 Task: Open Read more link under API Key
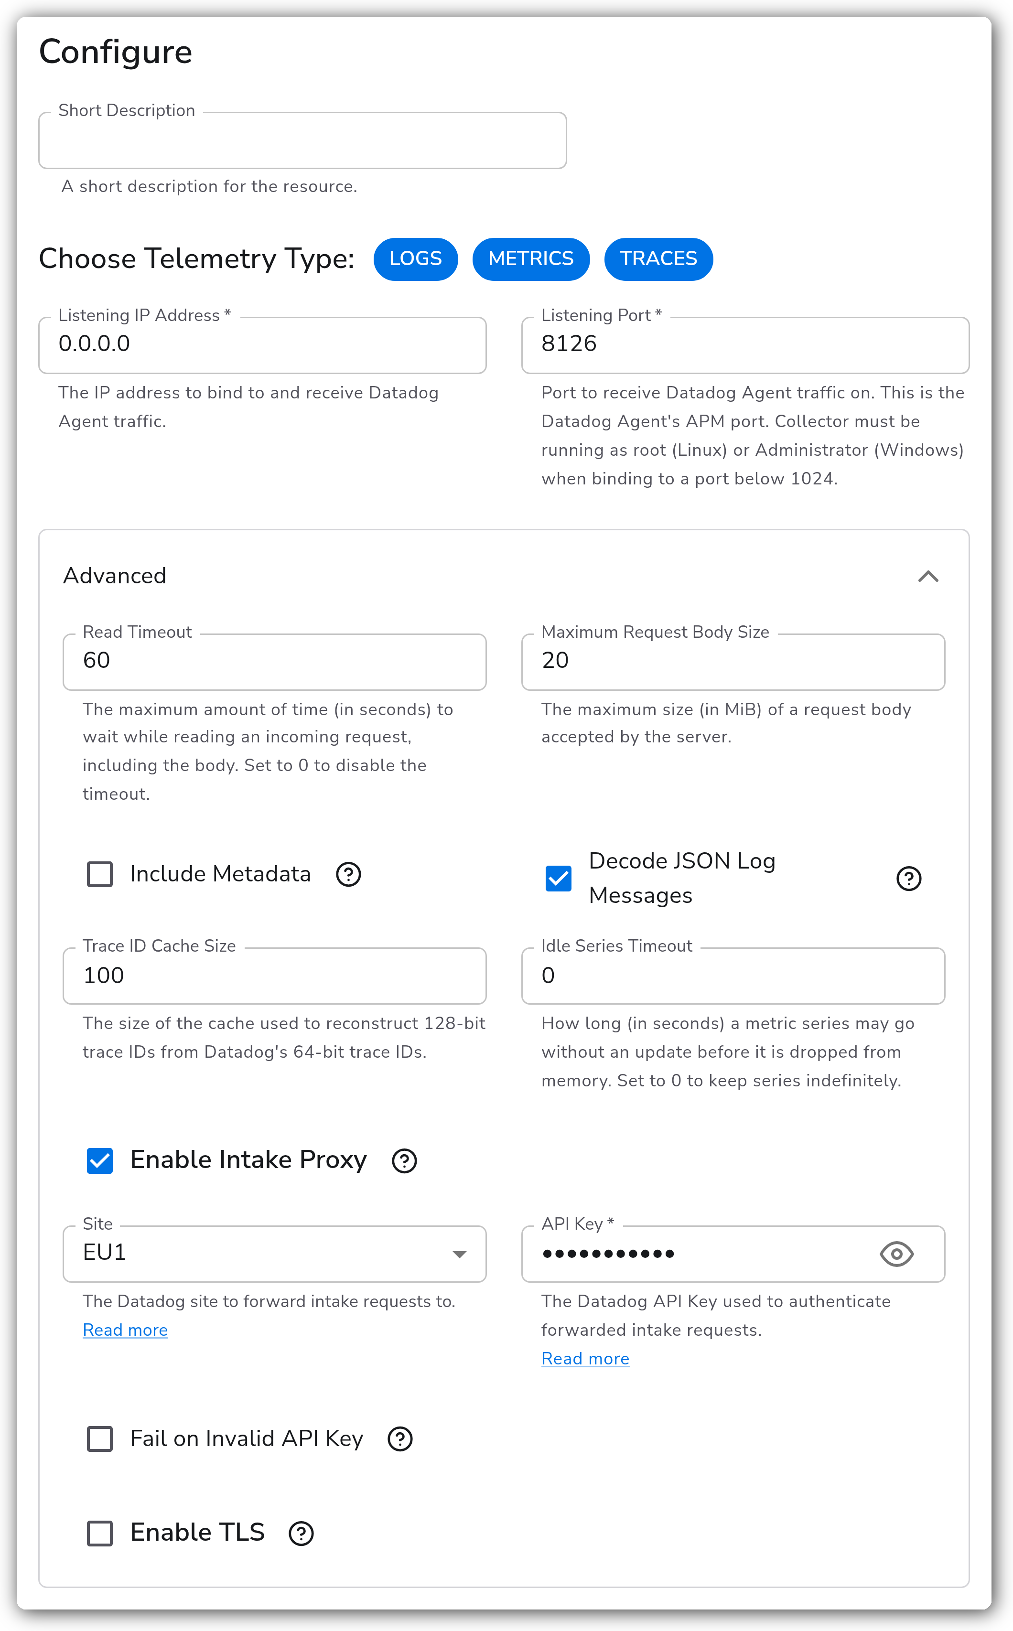tap(585, 1358)
